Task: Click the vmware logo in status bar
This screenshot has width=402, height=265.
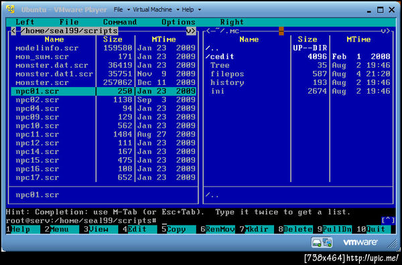Action: pos(360,242)
